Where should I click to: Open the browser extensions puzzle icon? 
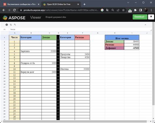tap(135, 10)
